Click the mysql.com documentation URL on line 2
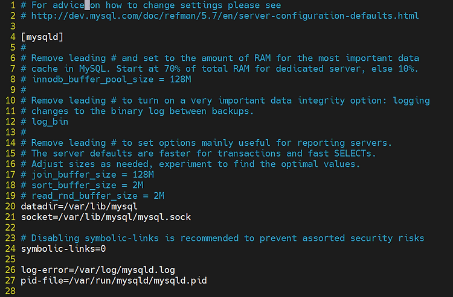Image resolution: width=453 pixels, height=297 pixels. 225,16
